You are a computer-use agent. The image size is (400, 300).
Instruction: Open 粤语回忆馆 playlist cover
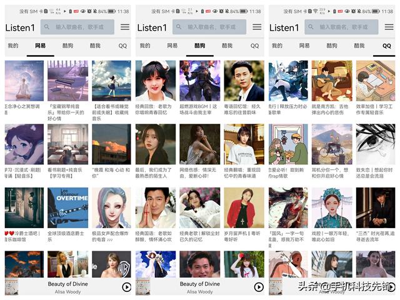tap(244, 81)
